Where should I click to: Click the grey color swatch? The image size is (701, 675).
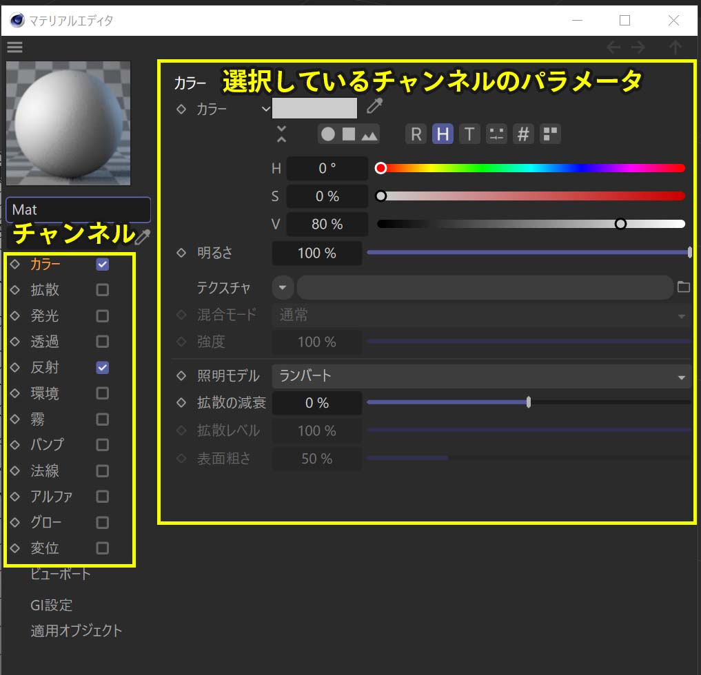pyautogui.click(x=315, y=108)
